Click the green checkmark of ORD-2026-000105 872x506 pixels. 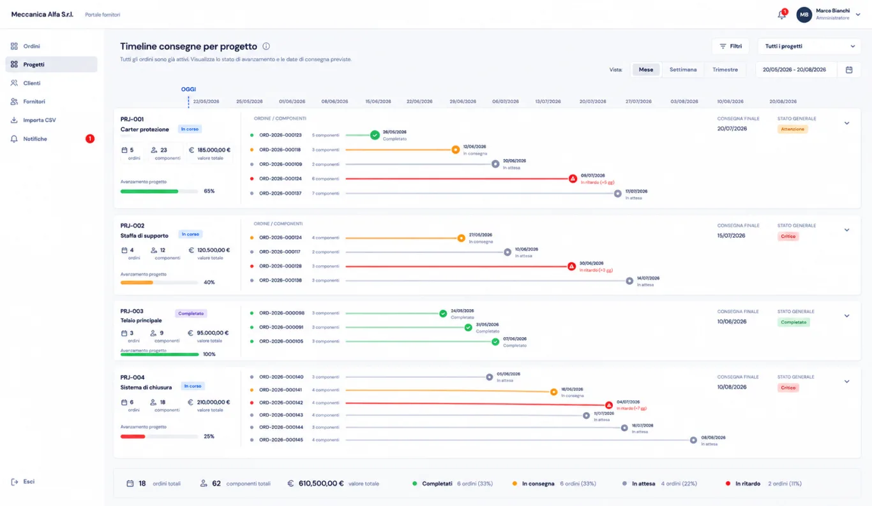[x=495, y=342]
